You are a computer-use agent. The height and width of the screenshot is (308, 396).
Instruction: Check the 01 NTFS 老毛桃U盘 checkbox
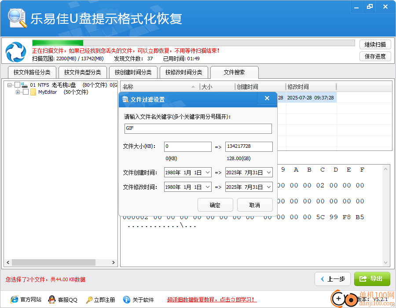[18, 85]
